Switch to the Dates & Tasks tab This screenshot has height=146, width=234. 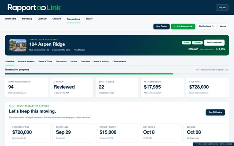45,62
